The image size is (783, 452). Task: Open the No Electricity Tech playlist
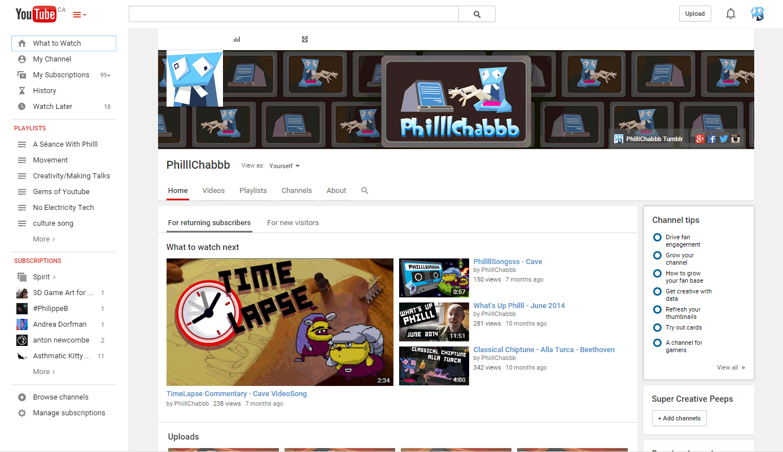click(x=63, y=208)
